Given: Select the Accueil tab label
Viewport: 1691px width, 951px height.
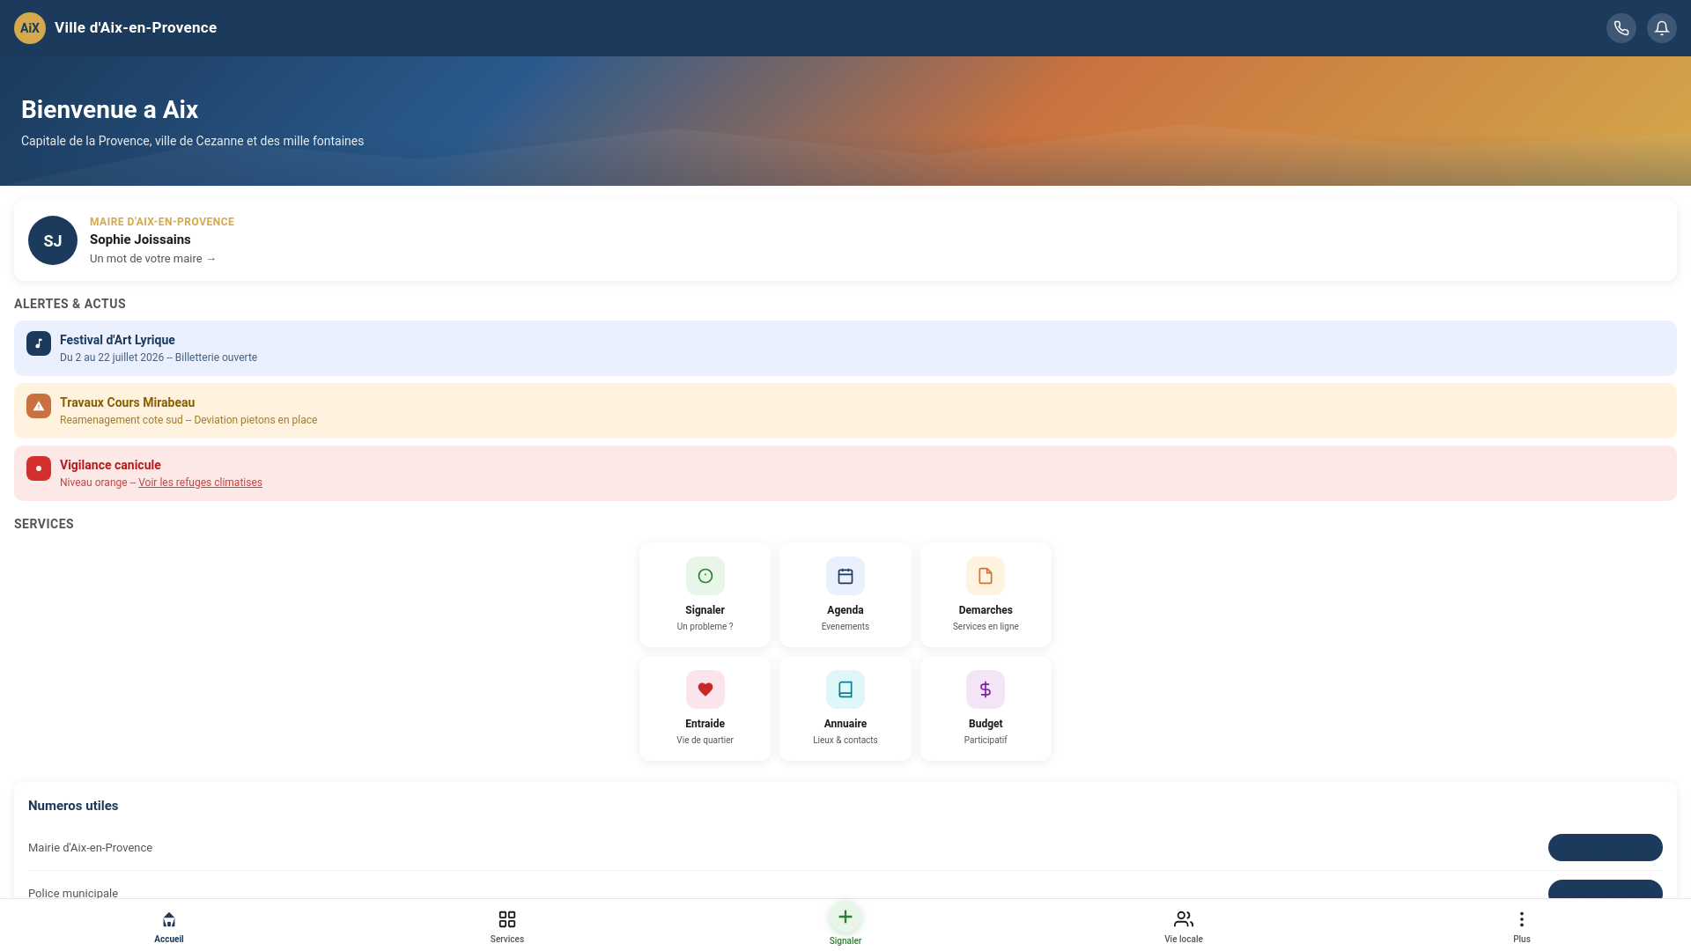Looking at the screenshot, I should click(x=169, y=940).
